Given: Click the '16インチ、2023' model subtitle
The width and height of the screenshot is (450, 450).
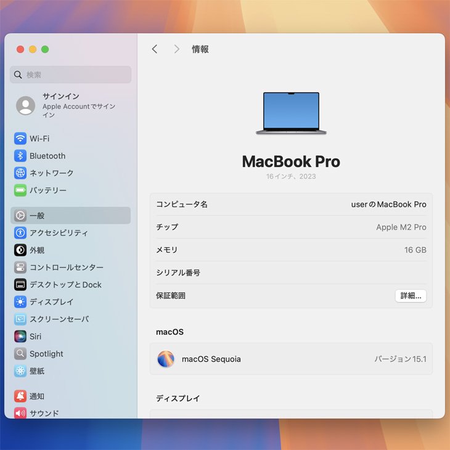Looking at the screenshot, I should (291, 176).
